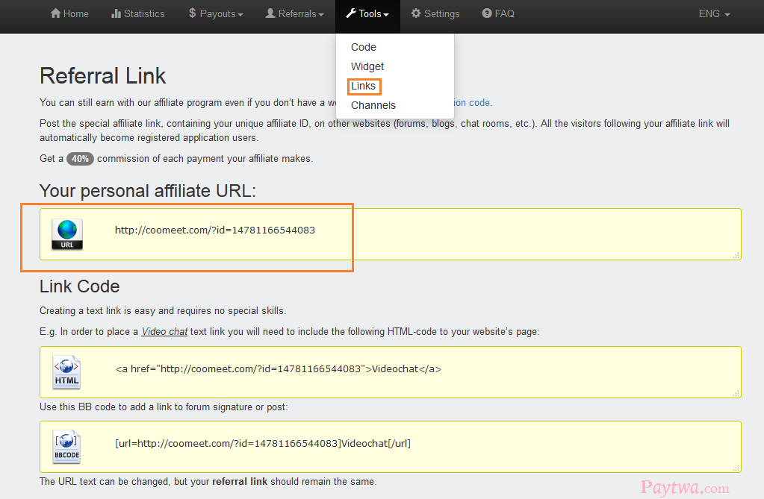
Task: Click the globe URL icon
Action: point(67,233)
